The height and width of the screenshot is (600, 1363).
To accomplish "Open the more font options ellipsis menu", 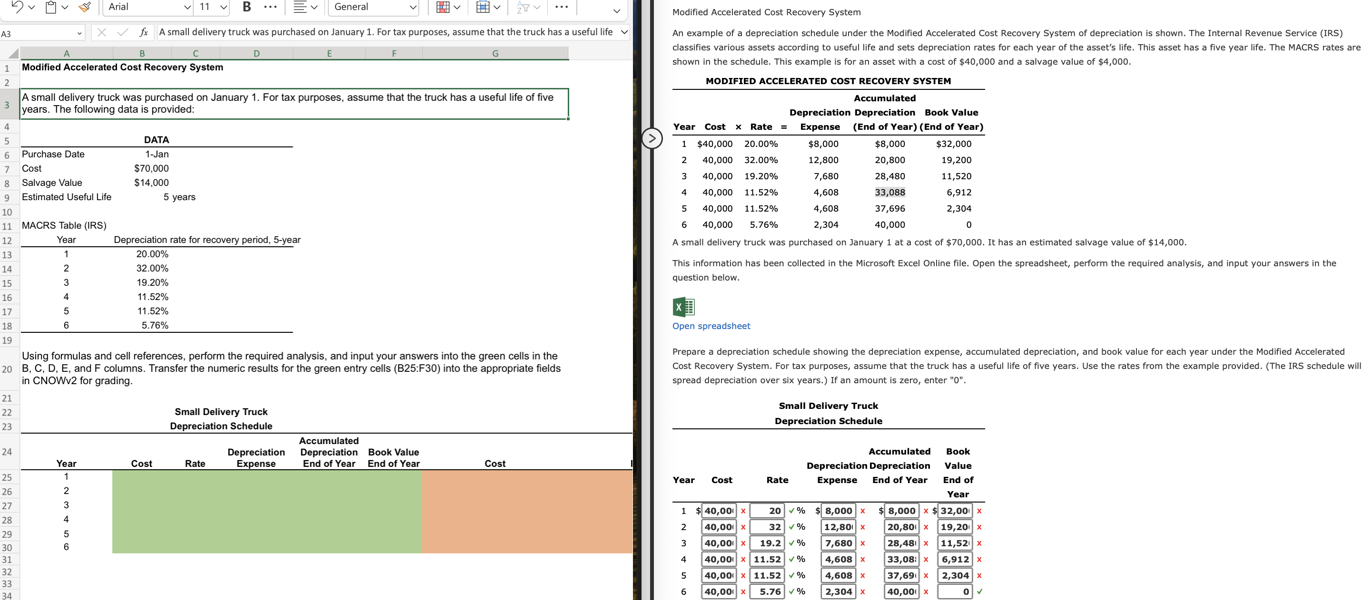I will (x=271, y=7).
